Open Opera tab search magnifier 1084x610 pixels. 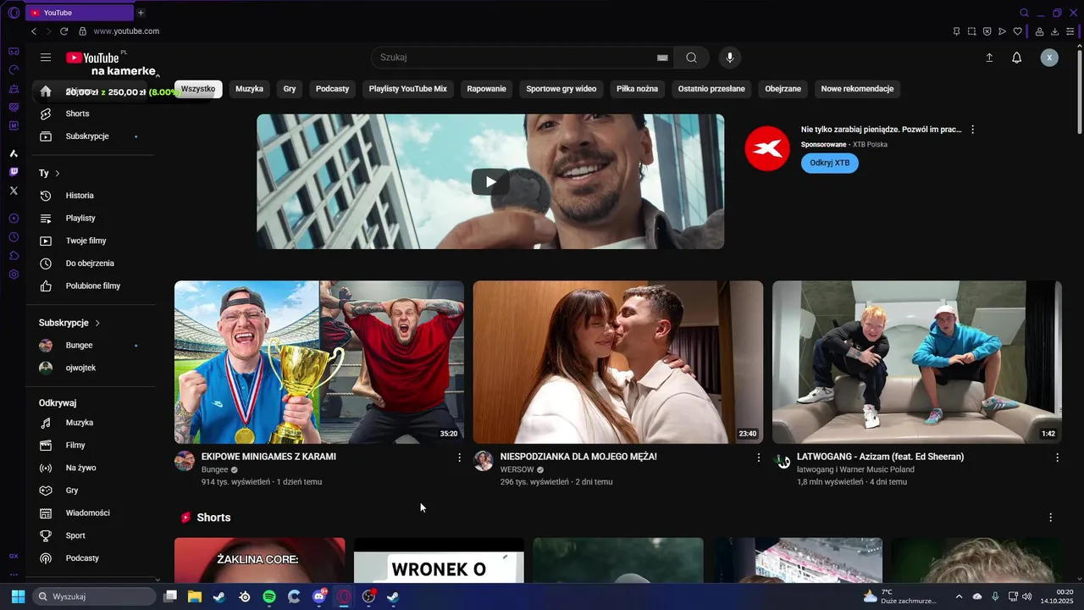coord(1024,13)
